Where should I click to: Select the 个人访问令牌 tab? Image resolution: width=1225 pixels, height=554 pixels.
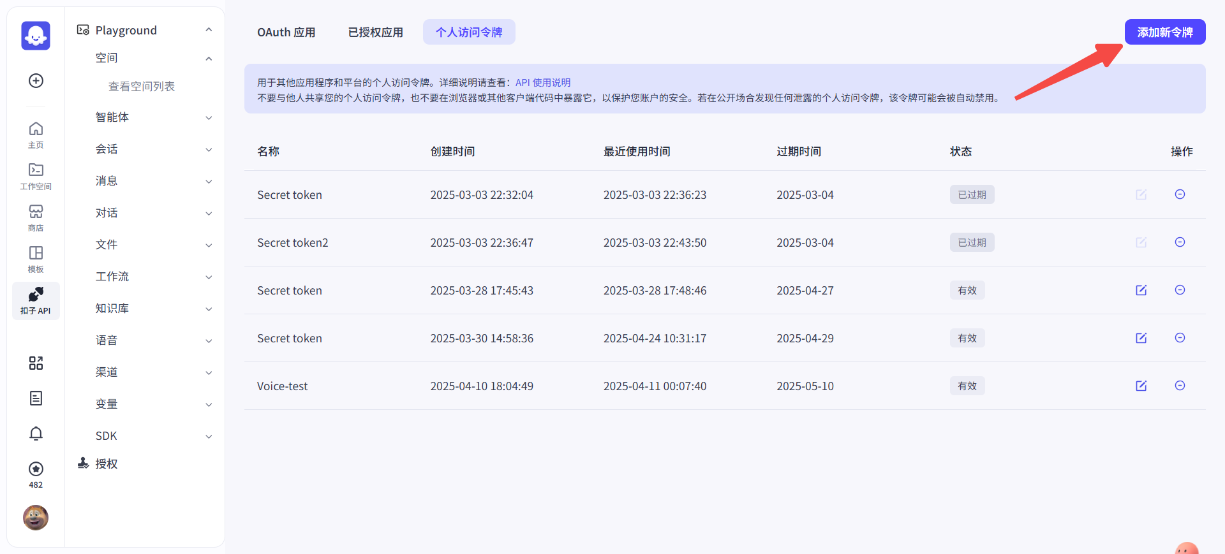(x=469, y=32)
